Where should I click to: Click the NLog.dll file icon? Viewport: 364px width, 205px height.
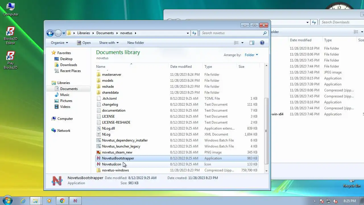99,128
